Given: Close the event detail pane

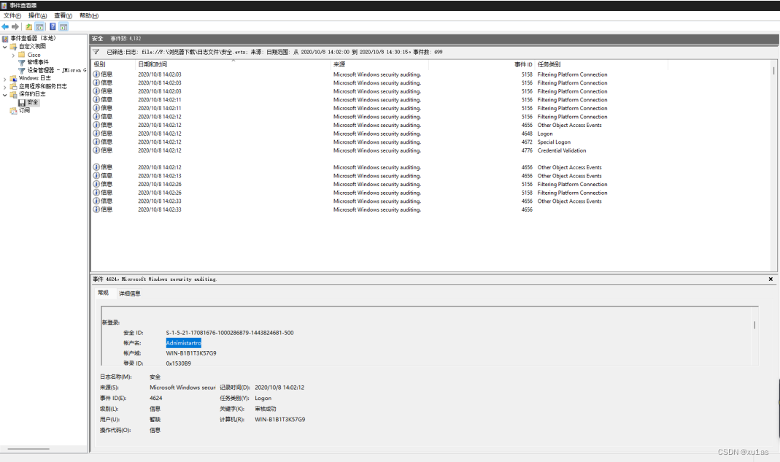Looking at the screenshot, I should (x=771, y=279).
